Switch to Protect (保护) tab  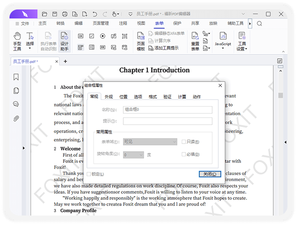tap(177, 23)
